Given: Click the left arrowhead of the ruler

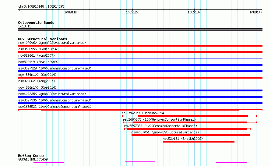Looking at the screenshot, I should 19,9.
